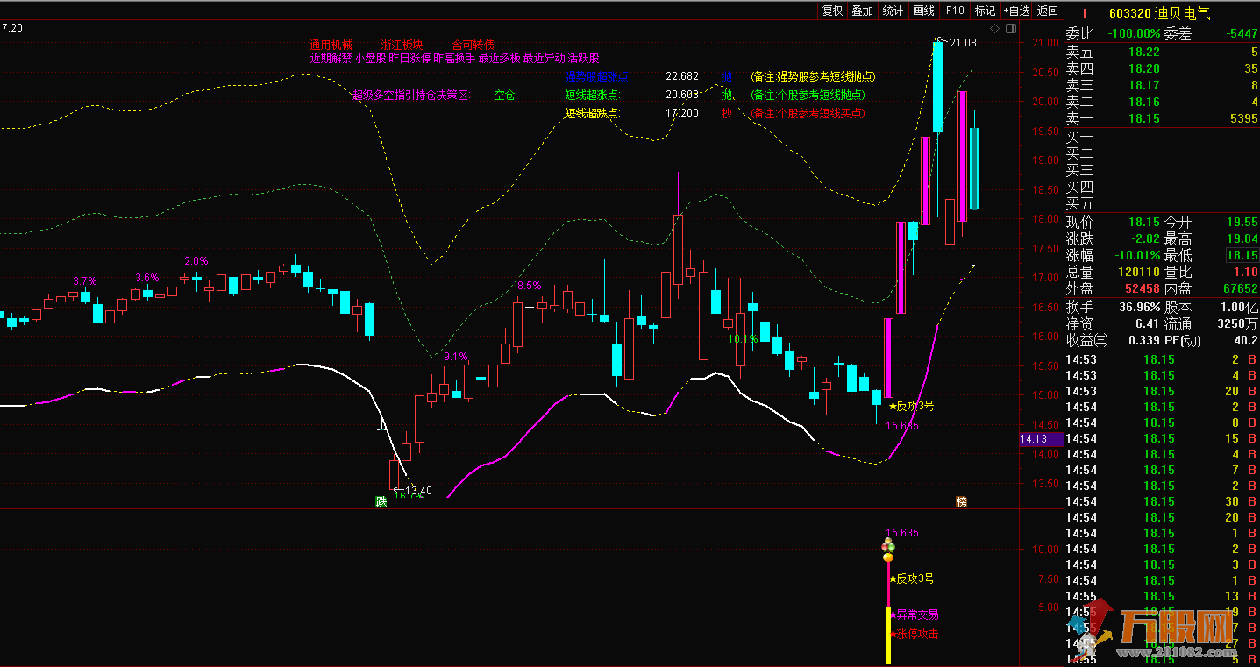
Task: Click the 卖五 18.22 order row
Action: 1161,52
